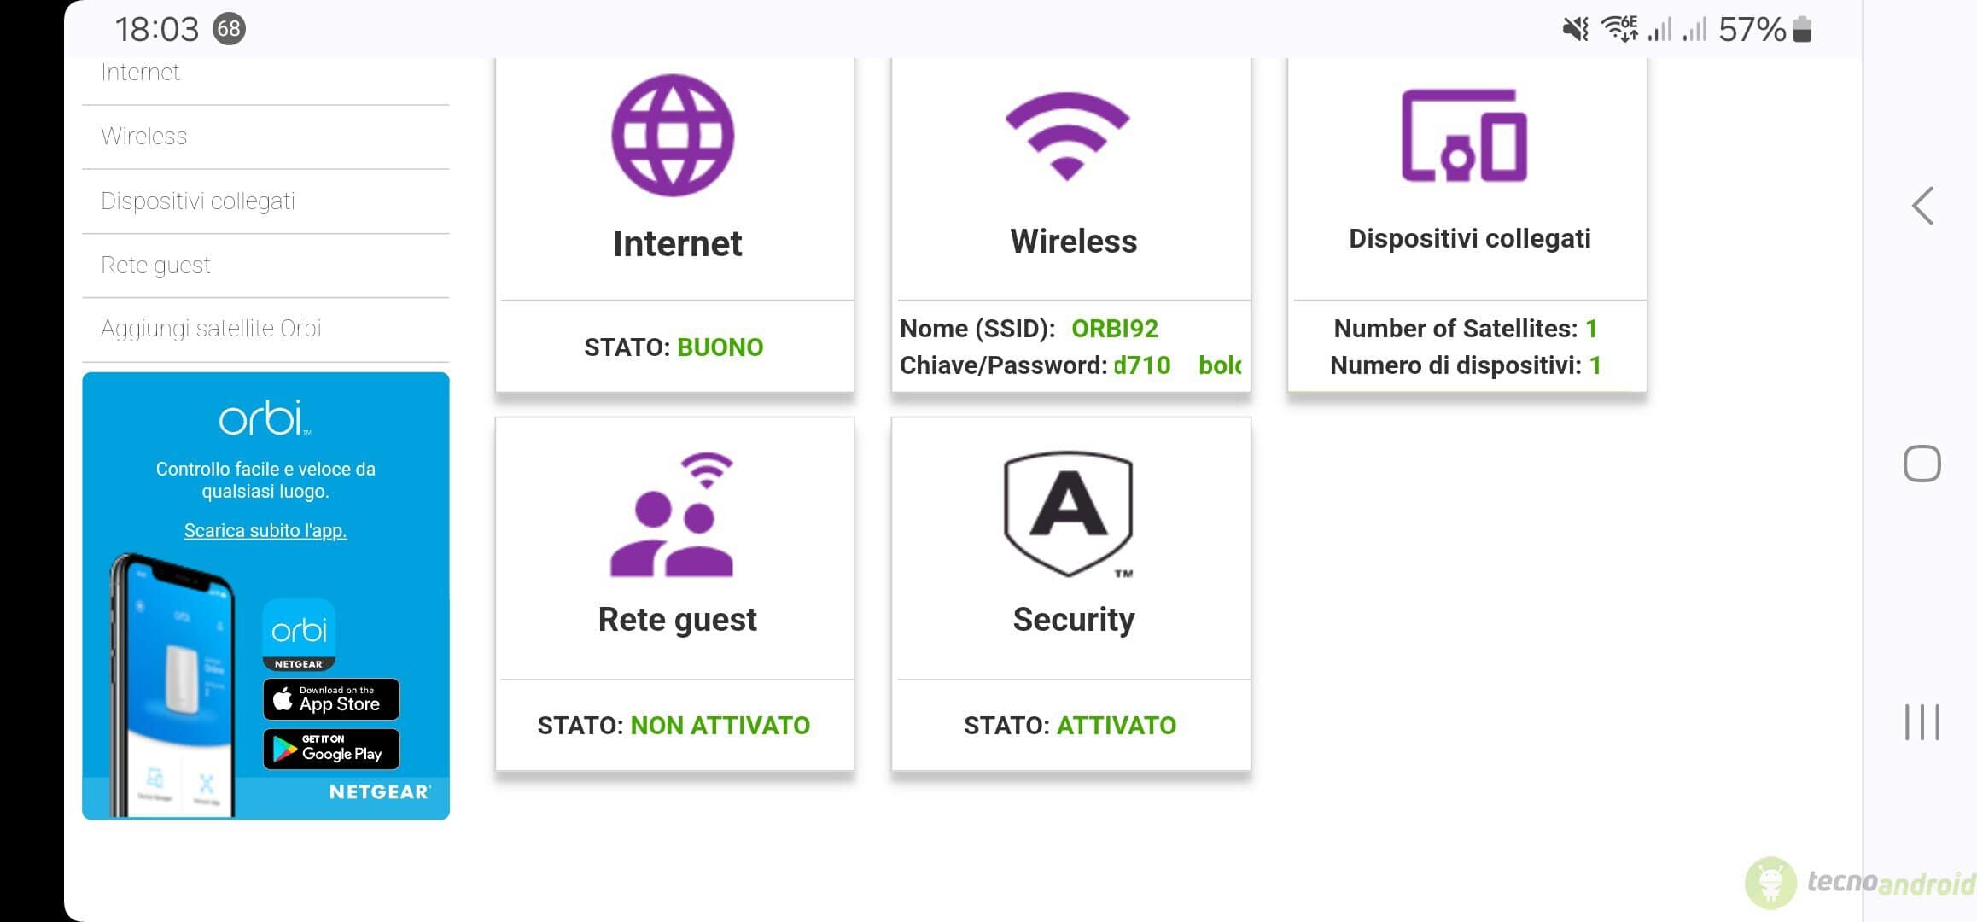Select the Rete guest people icon

(672, 514)
